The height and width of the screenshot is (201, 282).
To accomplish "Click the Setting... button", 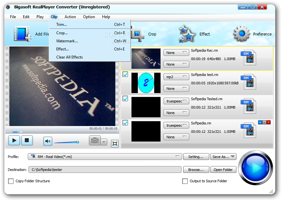I will 196,156.
